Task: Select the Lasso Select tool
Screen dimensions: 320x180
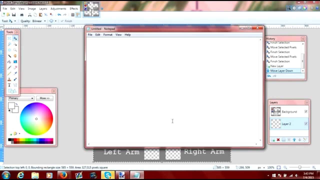Action: coord(9,44)
